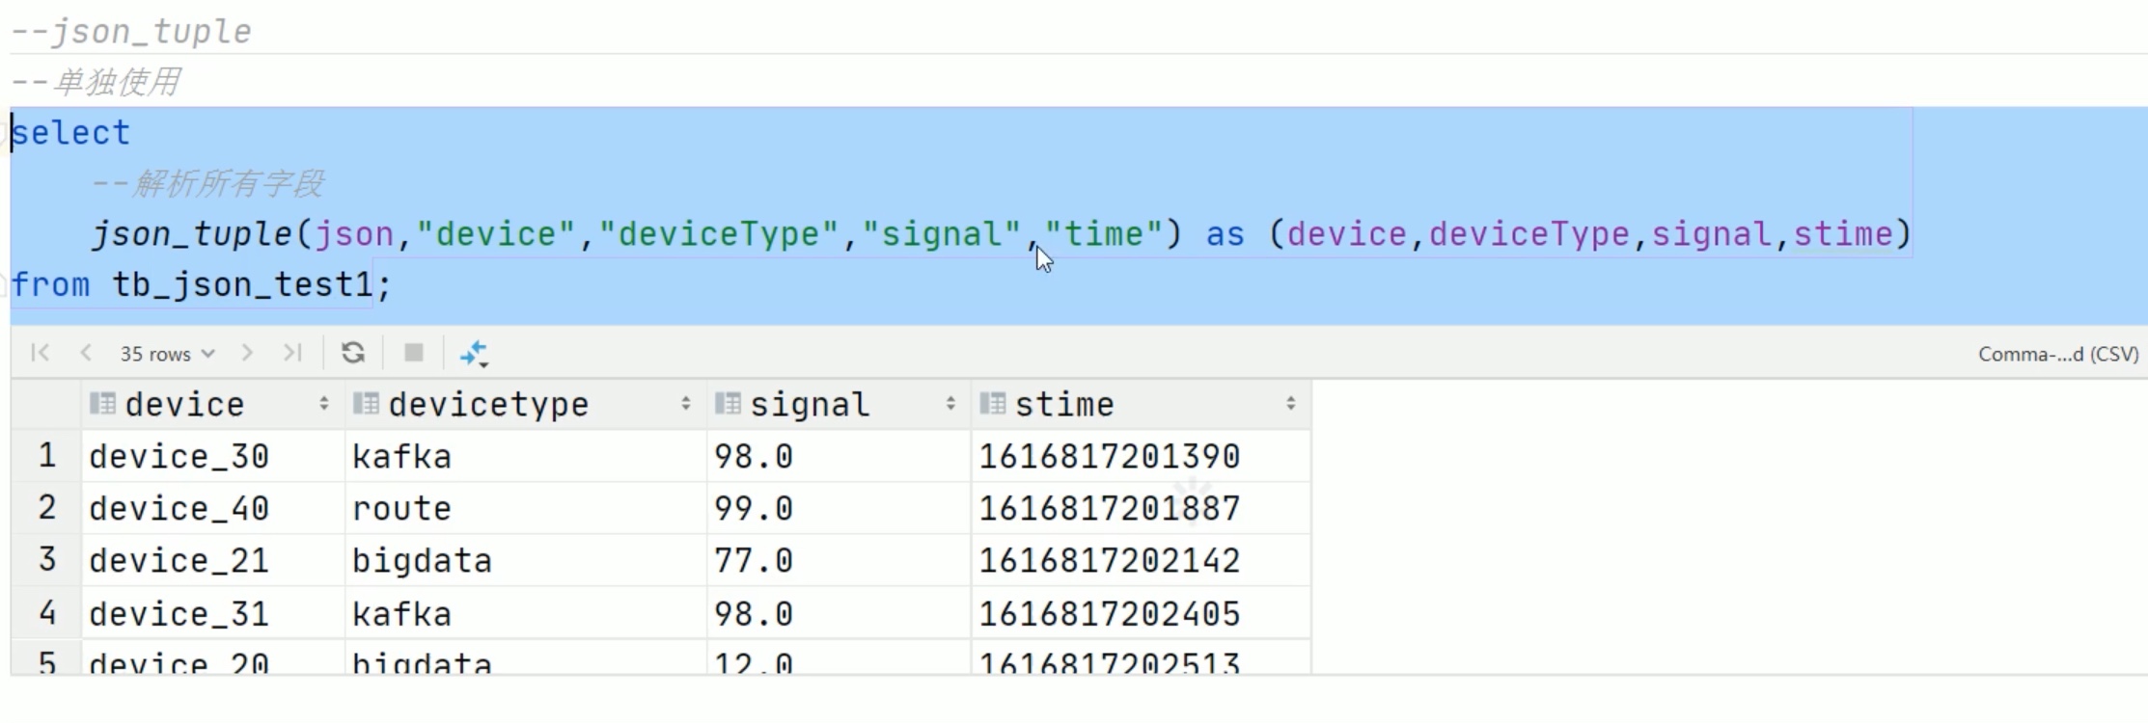Select cell device_40
This screenshot has width=2148, height=723.
[x=213, y=508]
